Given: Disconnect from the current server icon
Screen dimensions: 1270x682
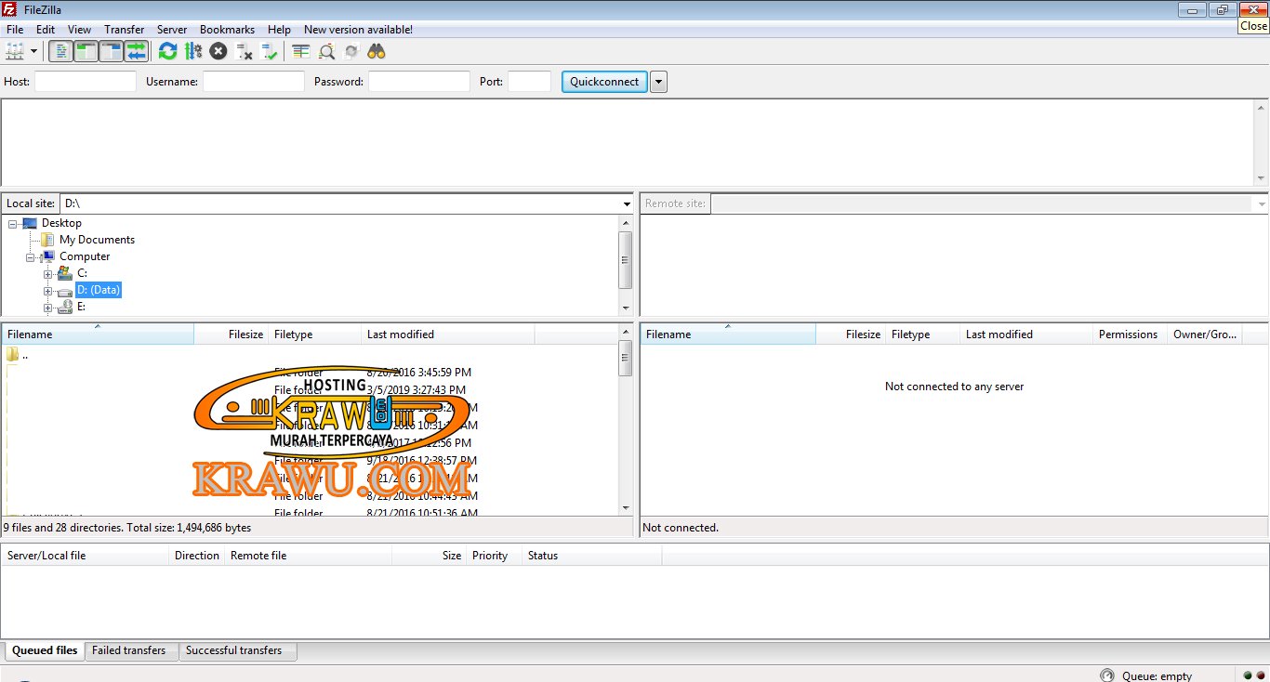Looking at the screenshot, I should (x=245, y=51).
